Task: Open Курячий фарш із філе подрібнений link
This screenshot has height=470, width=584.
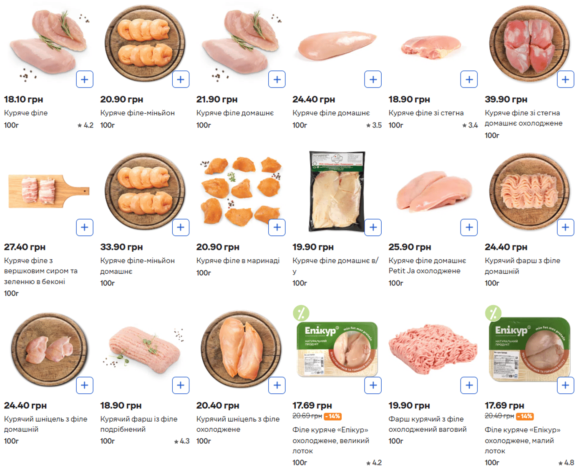Action: coord(138,424)
